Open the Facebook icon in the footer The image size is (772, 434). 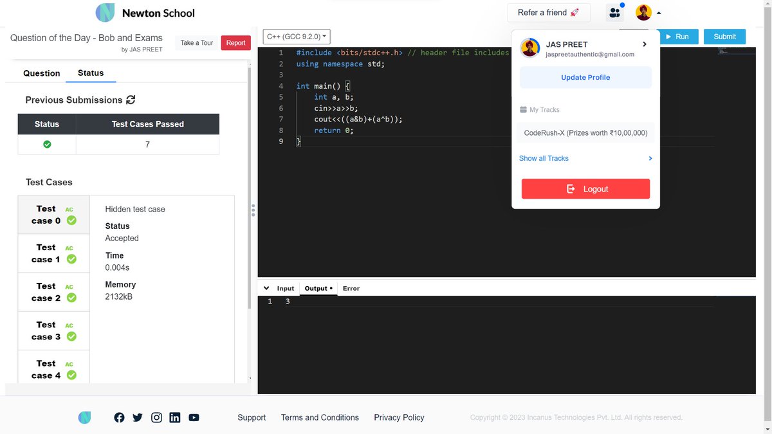[x=119, y=417]
